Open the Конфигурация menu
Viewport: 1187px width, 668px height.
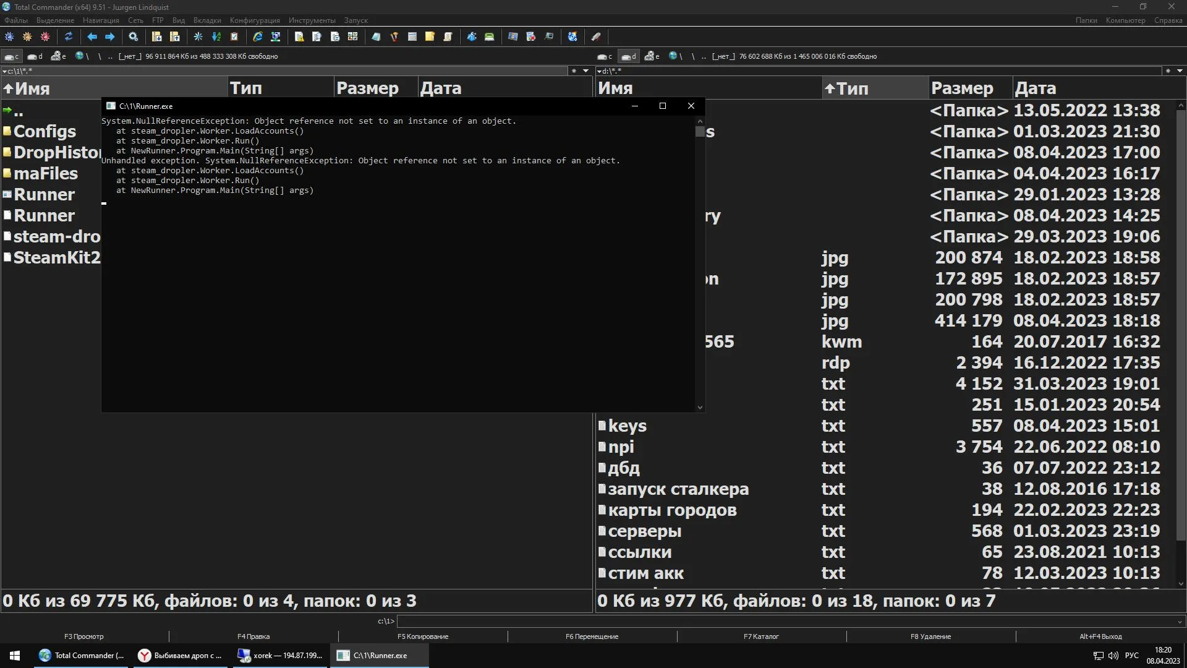255,20
